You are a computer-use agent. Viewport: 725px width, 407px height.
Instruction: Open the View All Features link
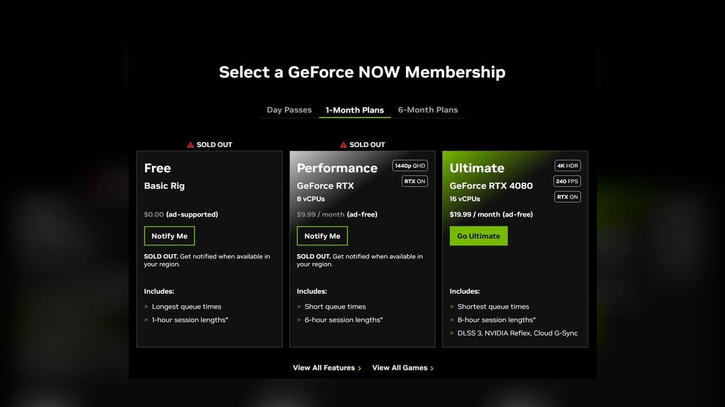point(327,368)
